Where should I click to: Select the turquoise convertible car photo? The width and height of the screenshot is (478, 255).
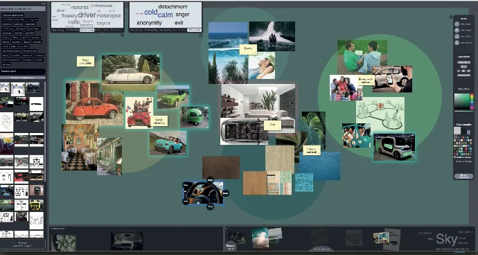click(168, 143)
